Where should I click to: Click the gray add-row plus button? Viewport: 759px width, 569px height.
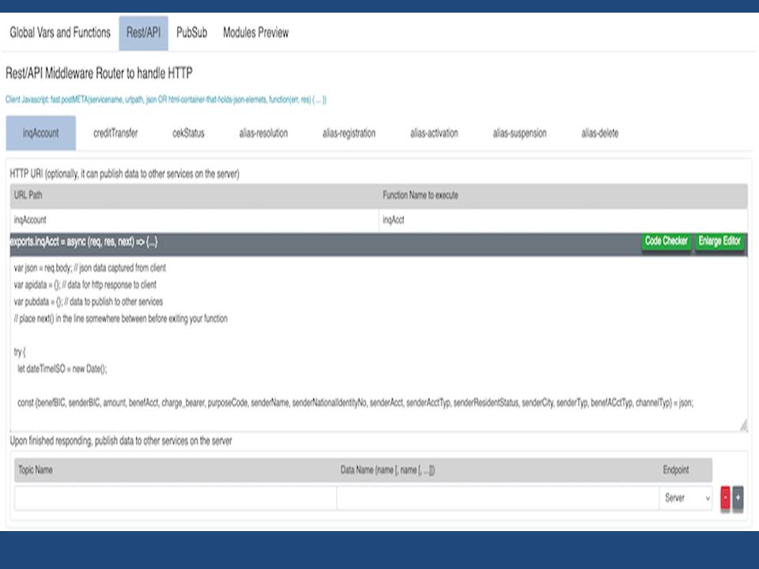coord(738,499)
